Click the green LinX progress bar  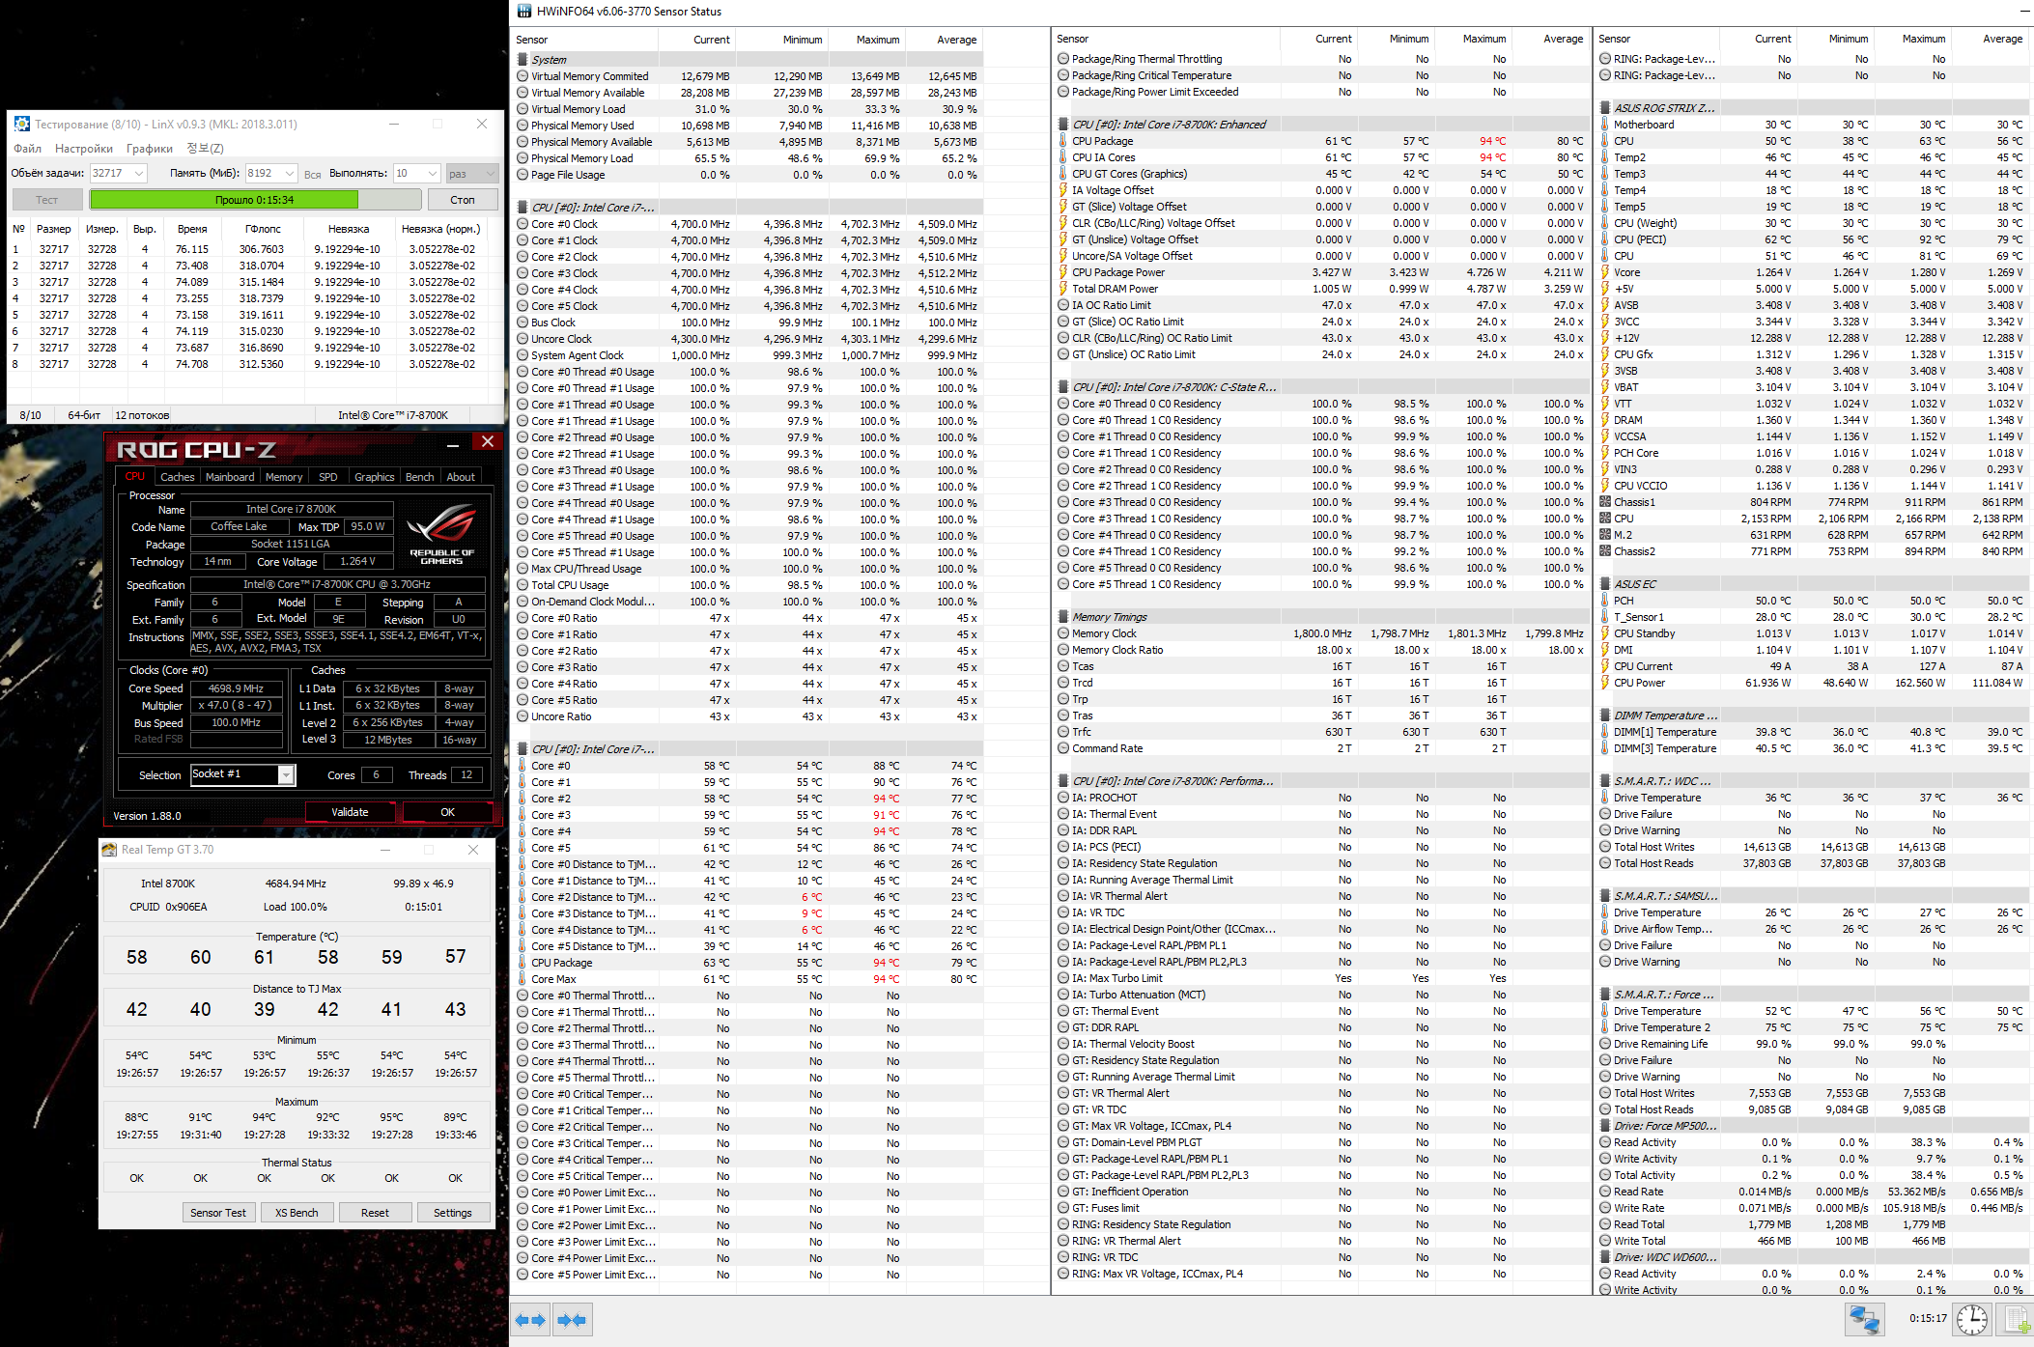[224, 200]
